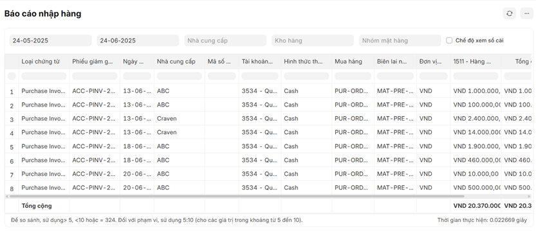This screenshot has width=536, height=231.
Task: Toggle the select-all rows circle in filter row
Action: click(12, 76)
